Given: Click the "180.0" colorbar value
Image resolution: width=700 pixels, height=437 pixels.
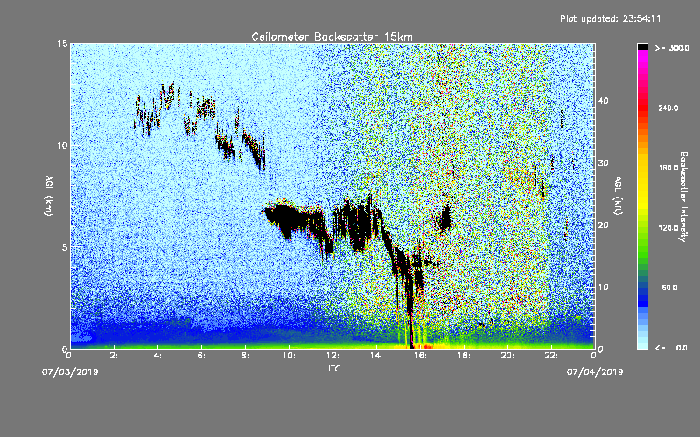Looking at the screenshot, I should point(668,168).
